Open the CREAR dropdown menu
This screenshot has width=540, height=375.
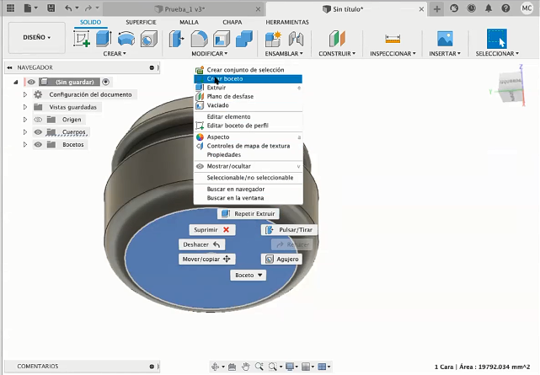pyautogui.click(x=115, y=54)
